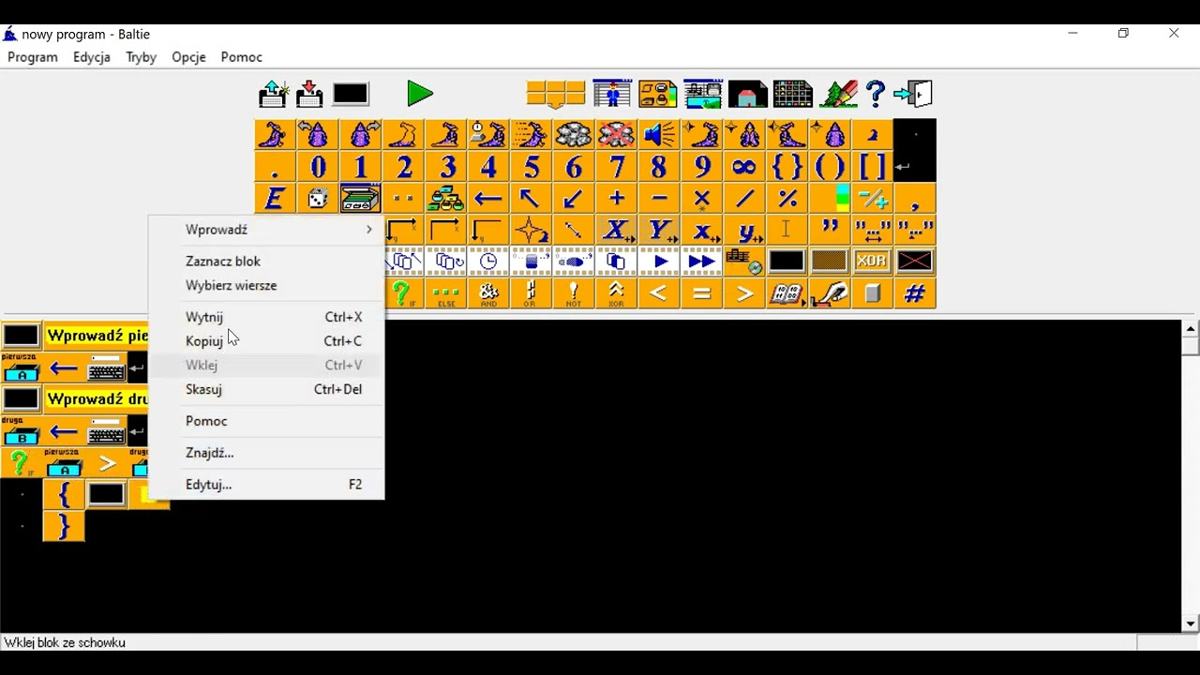Image resolution: width=1200 pixels, height=675 pixels.
Task: Click the question mark help icon in toolbar
Action: [x=876, y=94]
